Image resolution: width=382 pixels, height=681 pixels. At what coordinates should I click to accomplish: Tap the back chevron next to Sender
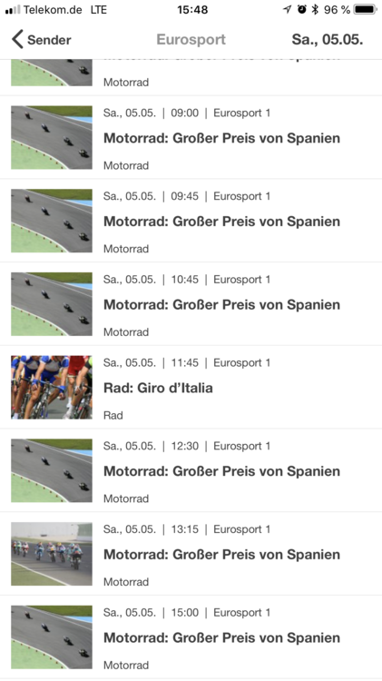[x=17, y=40]
